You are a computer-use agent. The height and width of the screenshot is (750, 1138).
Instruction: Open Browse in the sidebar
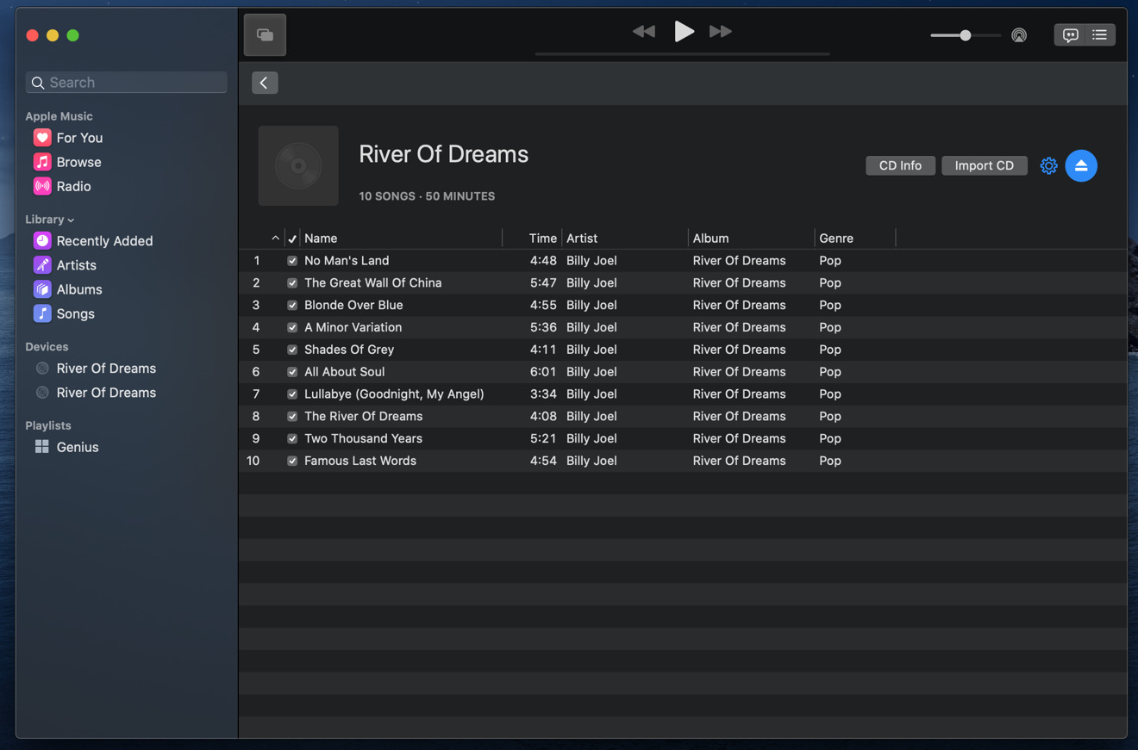click(x=78, y=162)
